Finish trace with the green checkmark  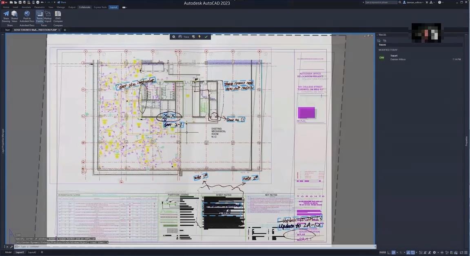point(206,37)
